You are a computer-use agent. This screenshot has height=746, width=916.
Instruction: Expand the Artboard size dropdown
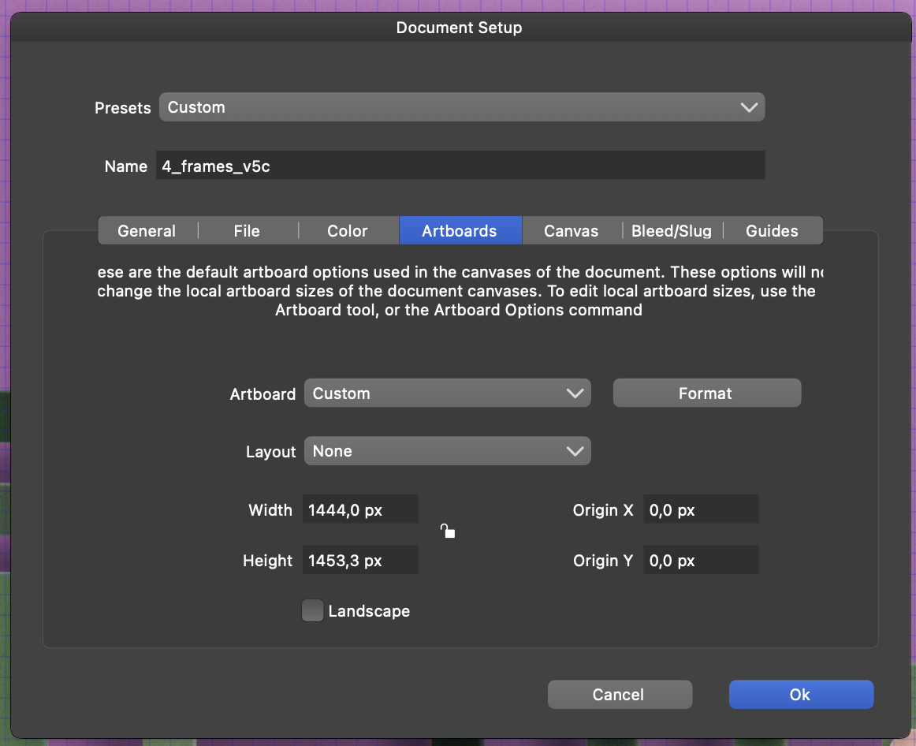point(447,394)
